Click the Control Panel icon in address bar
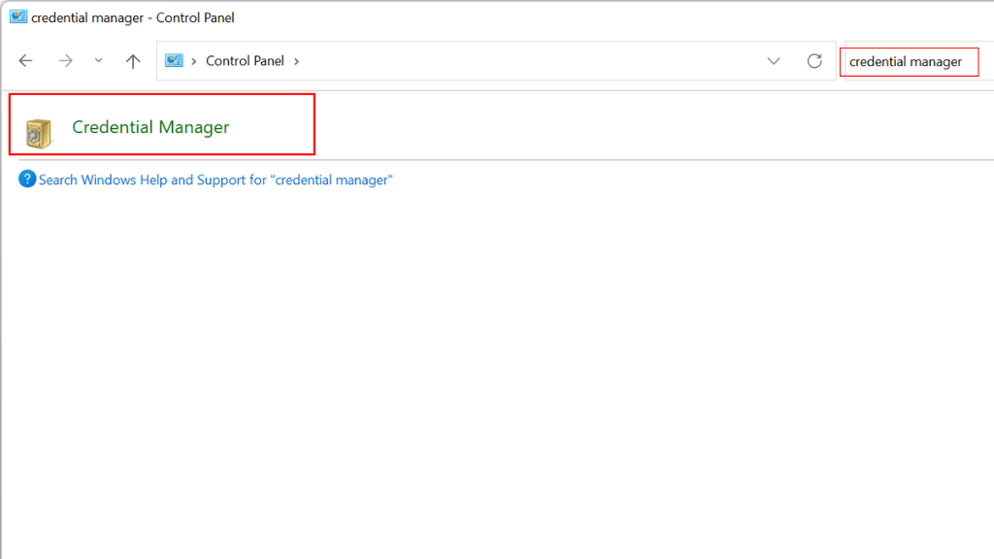Viewport: 994px width, 559px height. click(x=174, y=61)
